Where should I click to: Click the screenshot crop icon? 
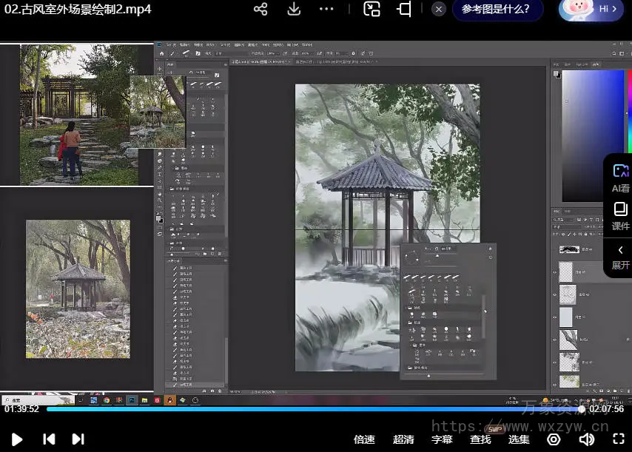pos(404,9)
